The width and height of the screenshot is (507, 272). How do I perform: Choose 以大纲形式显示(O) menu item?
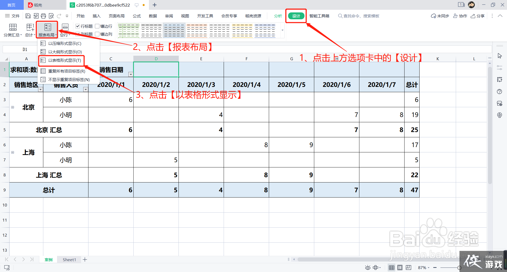(69, 52)
